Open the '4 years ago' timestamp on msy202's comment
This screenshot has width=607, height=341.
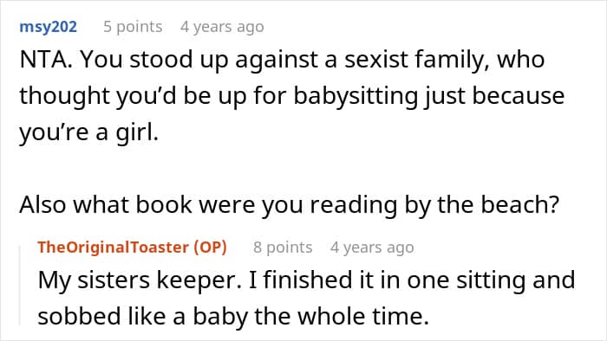pyautogui.click(x=222, y=27)
